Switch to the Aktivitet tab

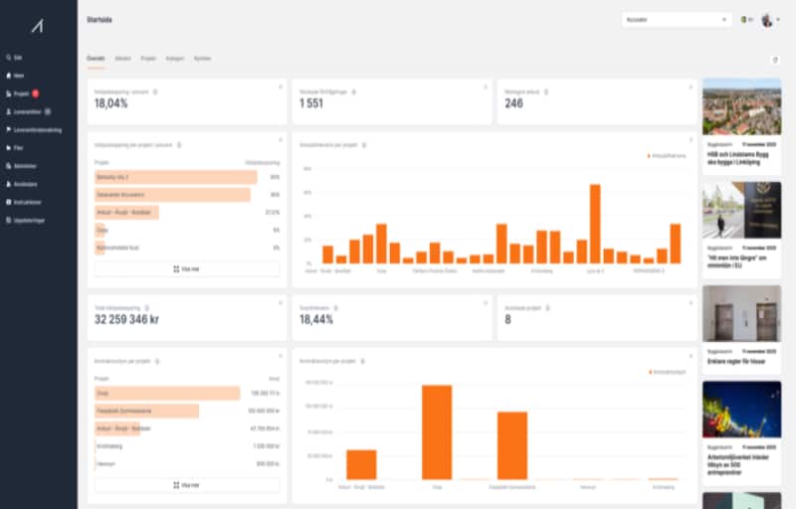123,59
